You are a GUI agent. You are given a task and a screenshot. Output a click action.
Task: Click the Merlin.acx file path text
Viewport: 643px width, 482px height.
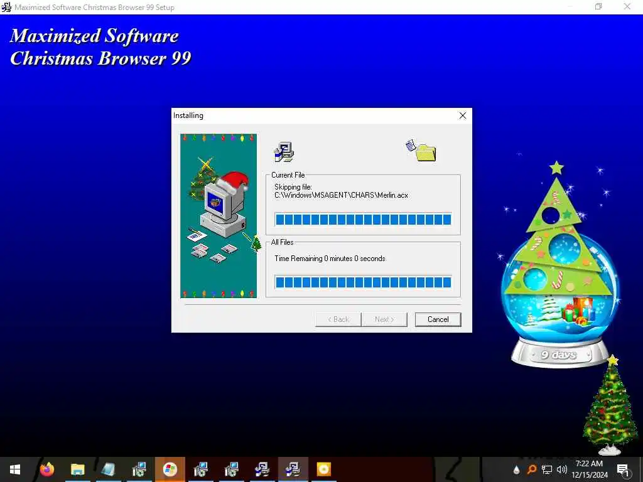click(341, 195)
